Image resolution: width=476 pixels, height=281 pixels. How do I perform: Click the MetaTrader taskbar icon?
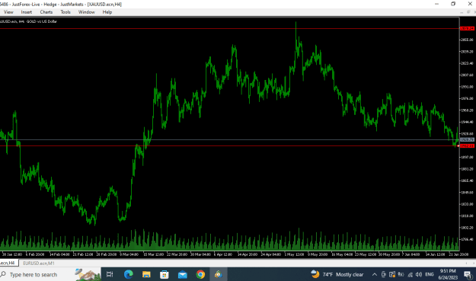point(219,274)
